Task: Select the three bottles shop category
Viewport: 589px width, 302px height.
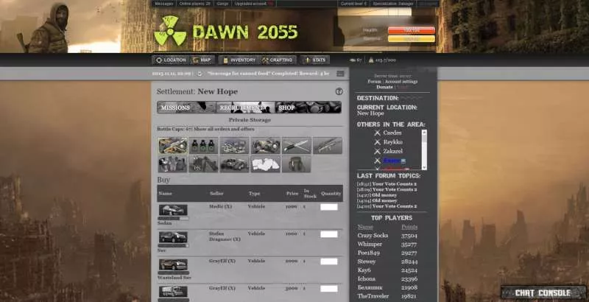Action: coord(204,146)
